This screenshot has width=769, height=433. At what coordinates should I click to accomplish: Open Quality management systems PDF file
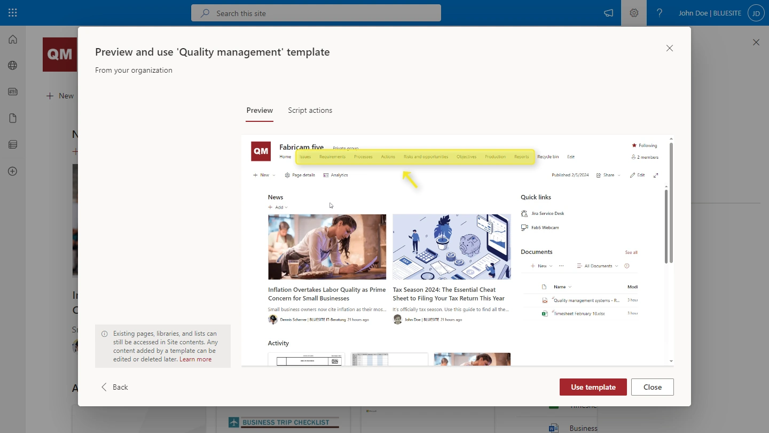click(586, 300)
